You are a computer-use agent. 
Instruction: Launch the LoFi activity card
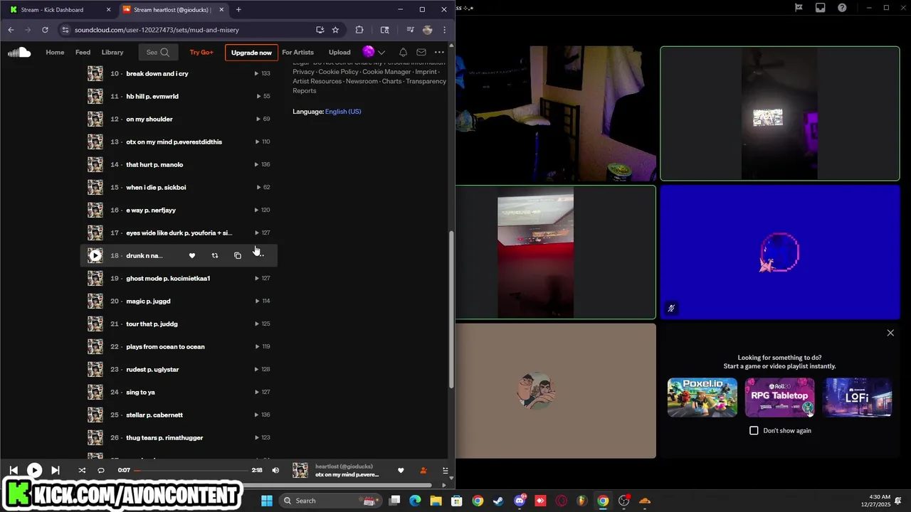pyautogui.click(x=857, y=397)
